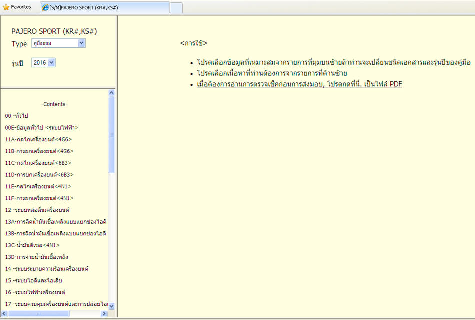
Task: Open chapter 15 intake and exhaust
Action: [x=33, y=281]
